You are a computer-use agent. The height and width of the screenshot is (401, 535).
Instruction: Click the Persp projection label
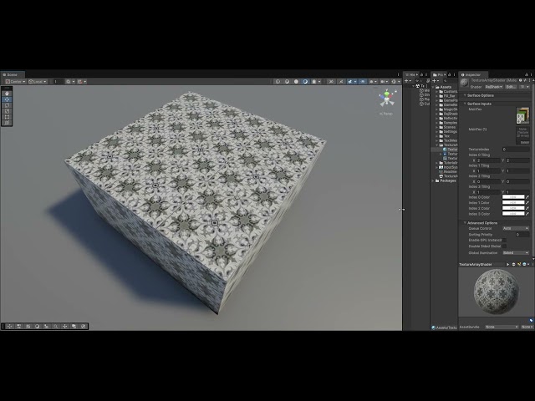386,114
